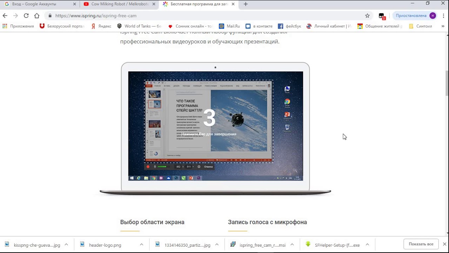
Task: Open the Синтоил bookmarks folder
Action: point(421,26)
